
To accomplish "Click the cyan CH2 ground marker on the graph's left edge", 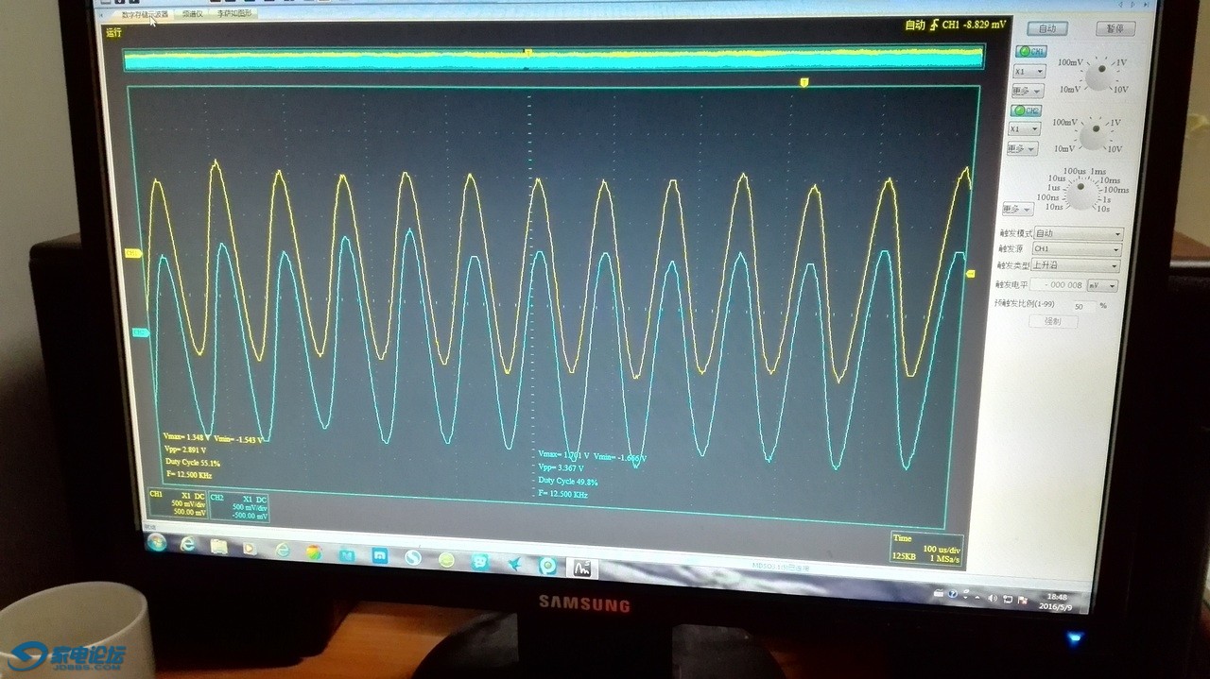I will (x=141, y=332).
